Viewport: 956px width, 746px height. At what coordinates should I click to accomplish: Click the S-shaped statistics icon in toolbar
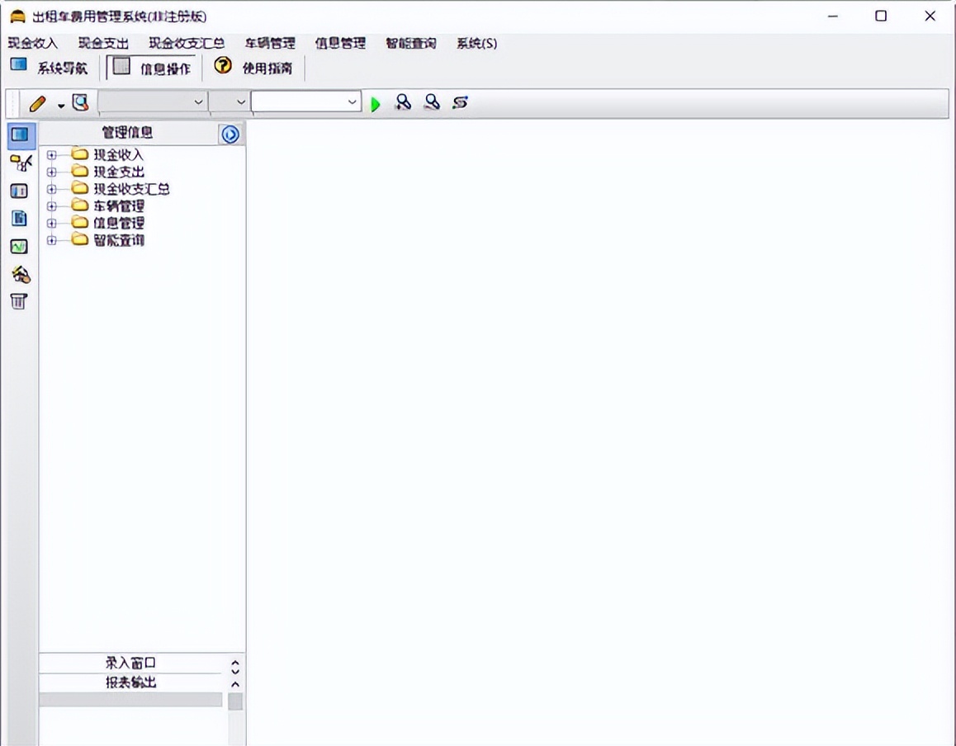pyautogui.click(x=459, y=102)
